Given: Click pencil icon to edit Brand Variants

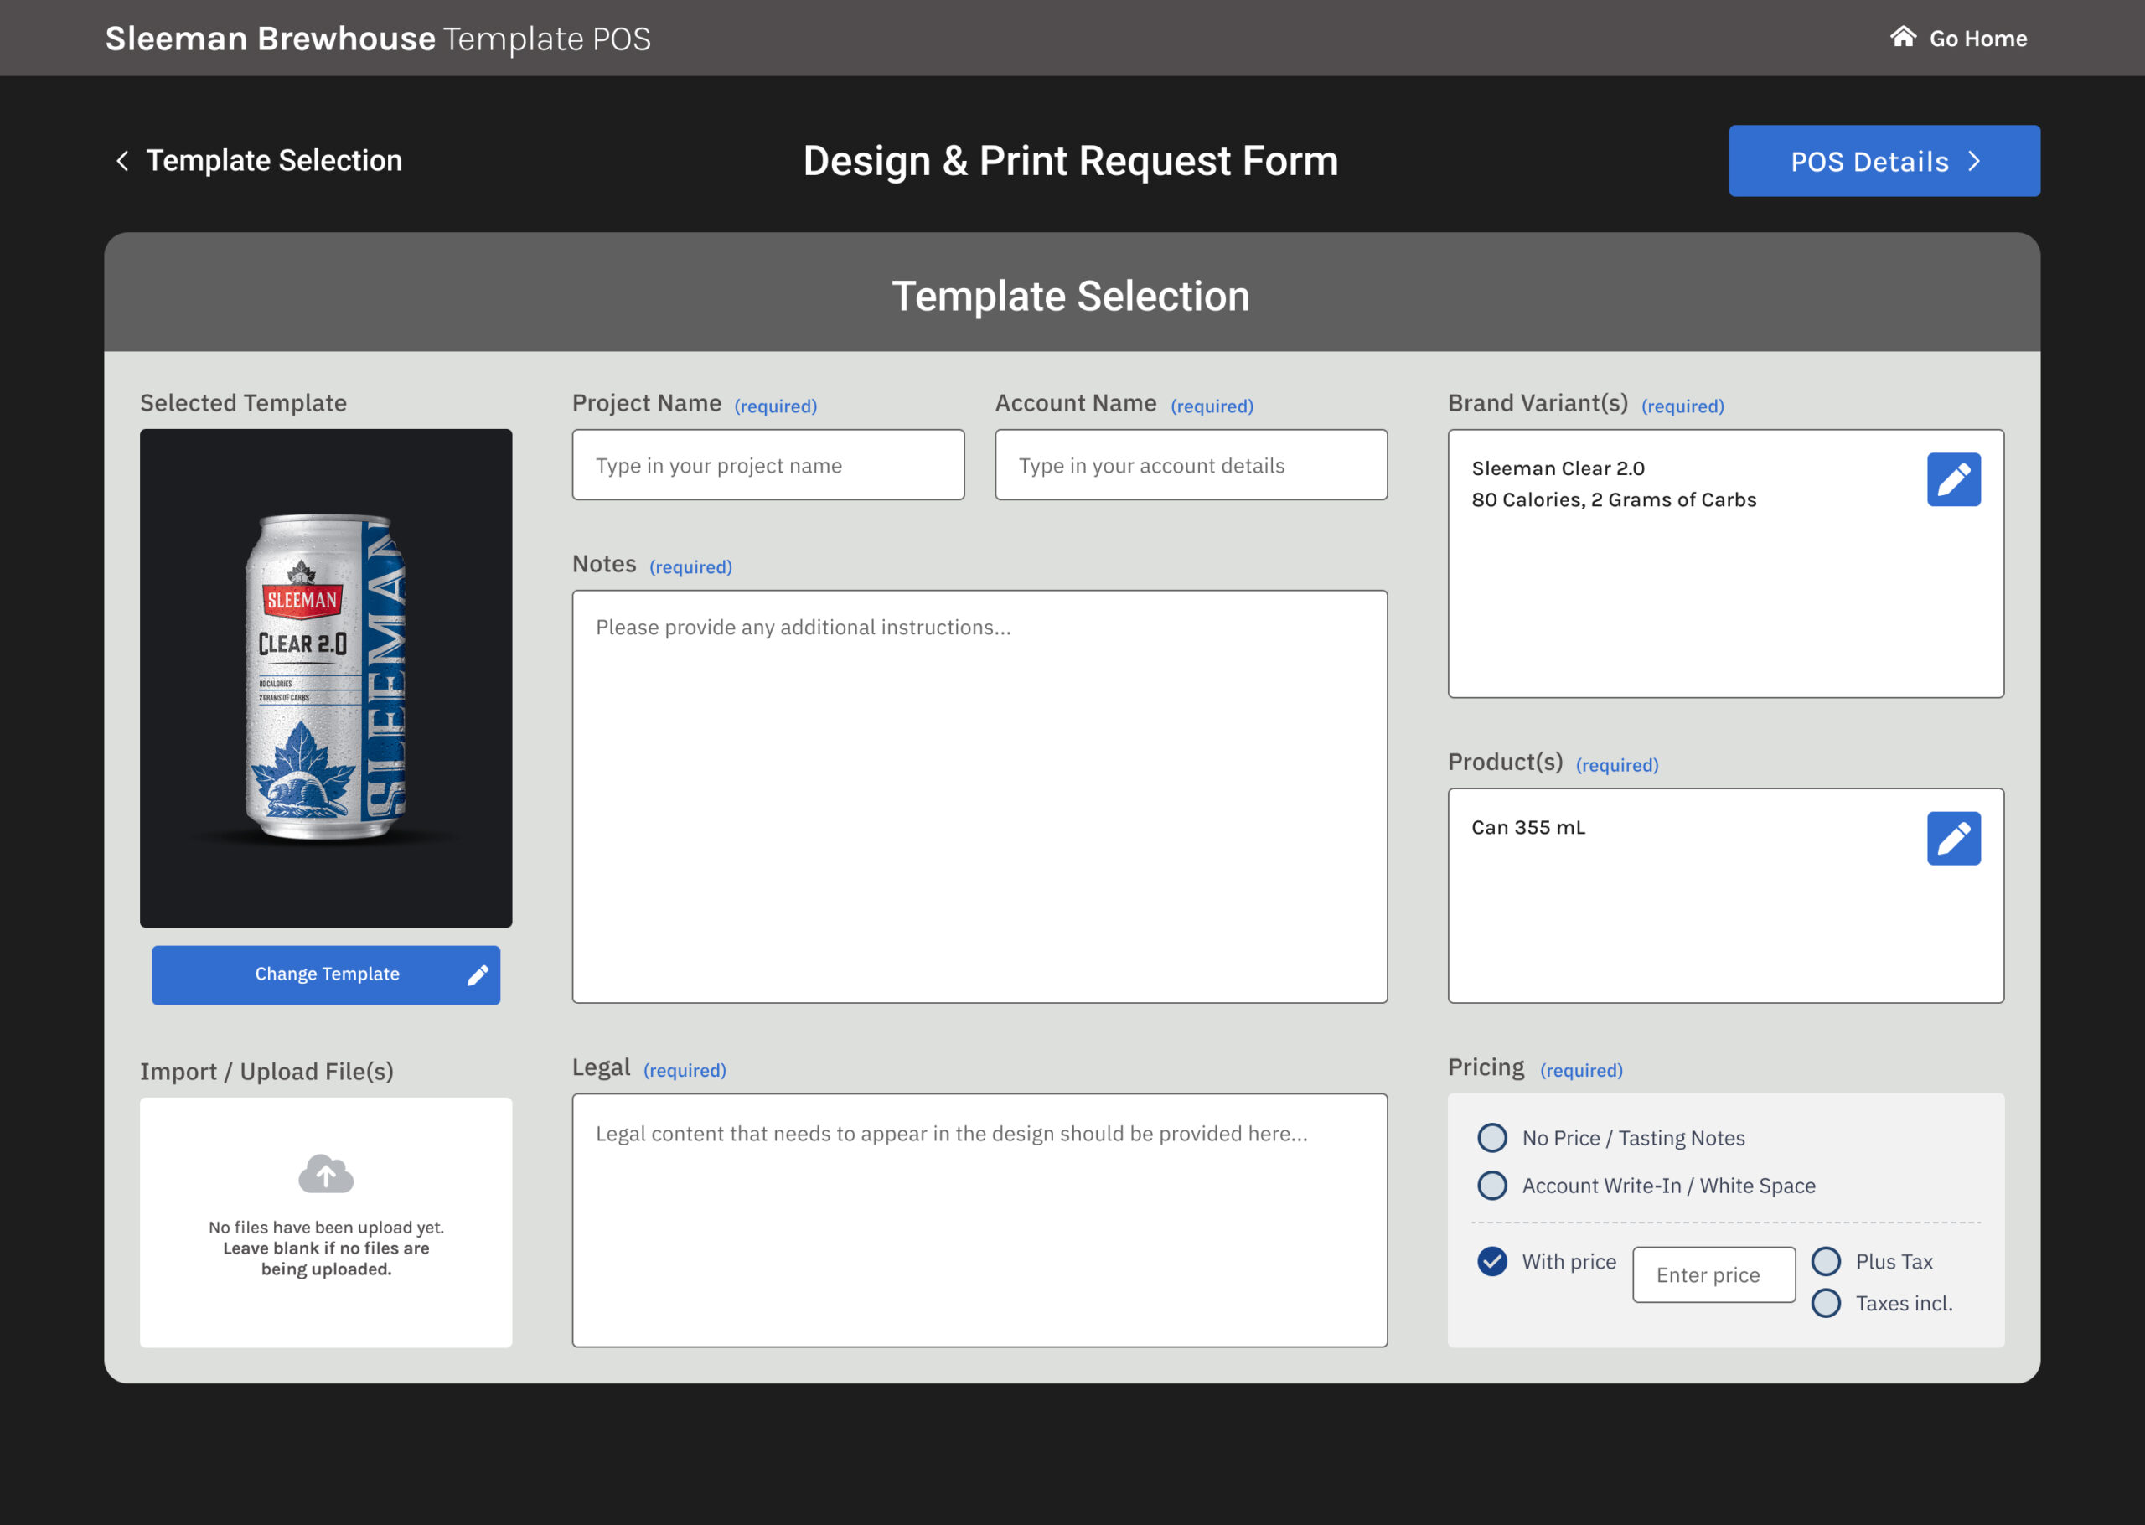Looking at the screenshot, I should point(1953,480).
